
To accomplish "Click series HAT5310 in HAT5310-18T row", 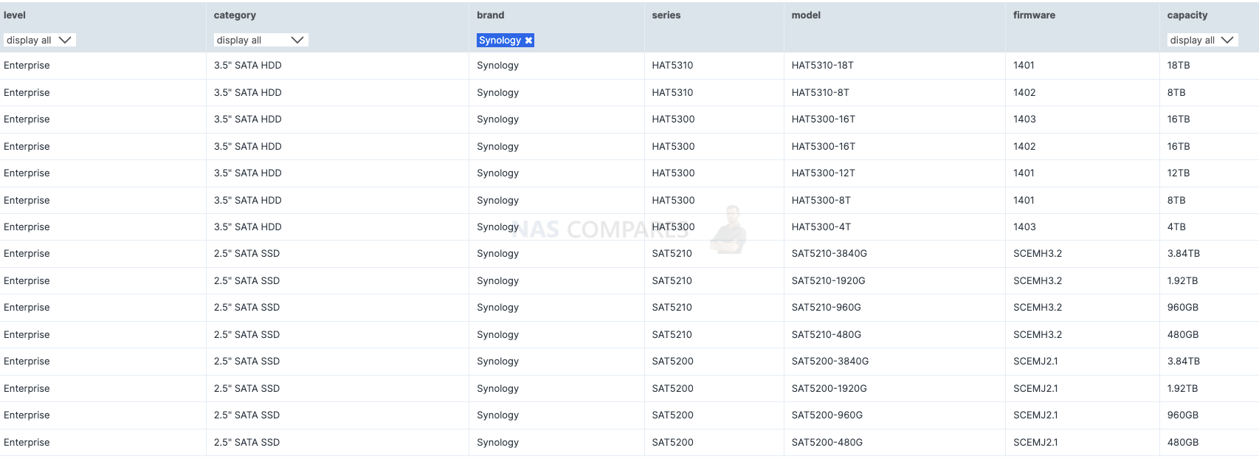I will (672, 66).
